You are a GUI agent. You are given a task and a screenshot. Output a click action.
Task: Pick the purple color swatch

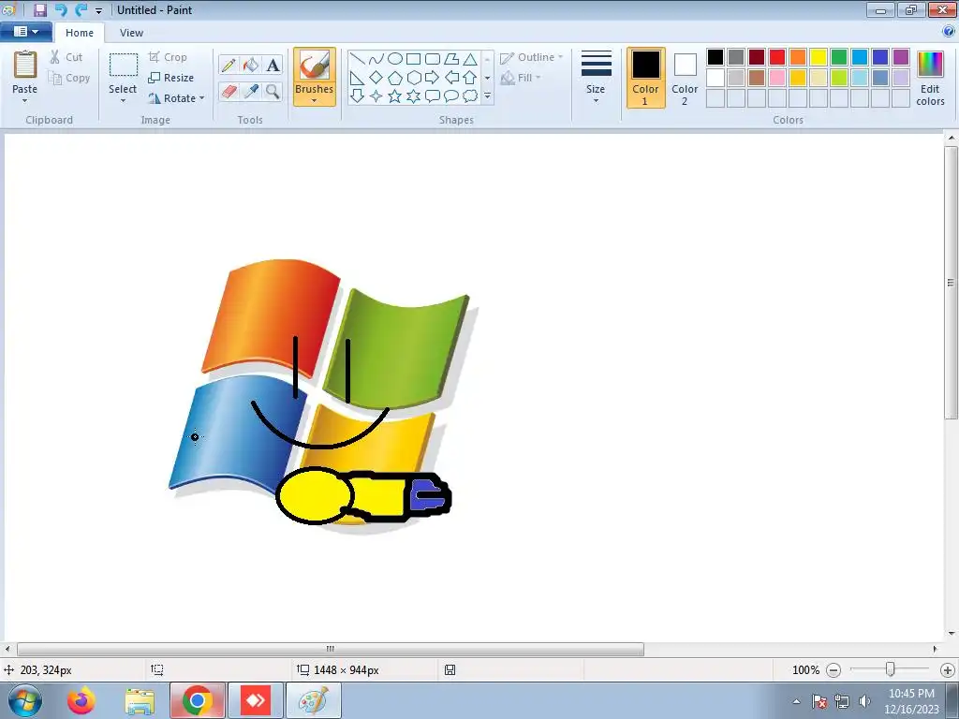click(x=901, y=57)
